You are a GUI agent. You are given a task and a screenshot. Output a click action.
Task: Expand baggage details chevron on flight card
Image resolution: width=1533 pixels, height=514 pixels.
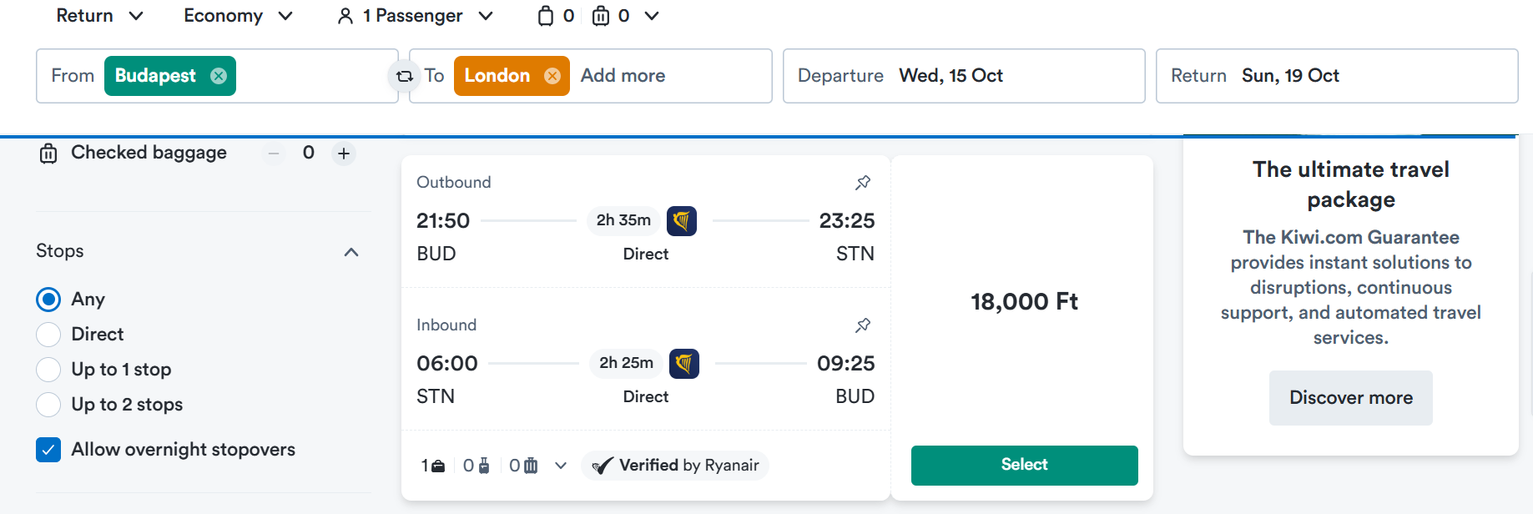click(x=561, y=466)
